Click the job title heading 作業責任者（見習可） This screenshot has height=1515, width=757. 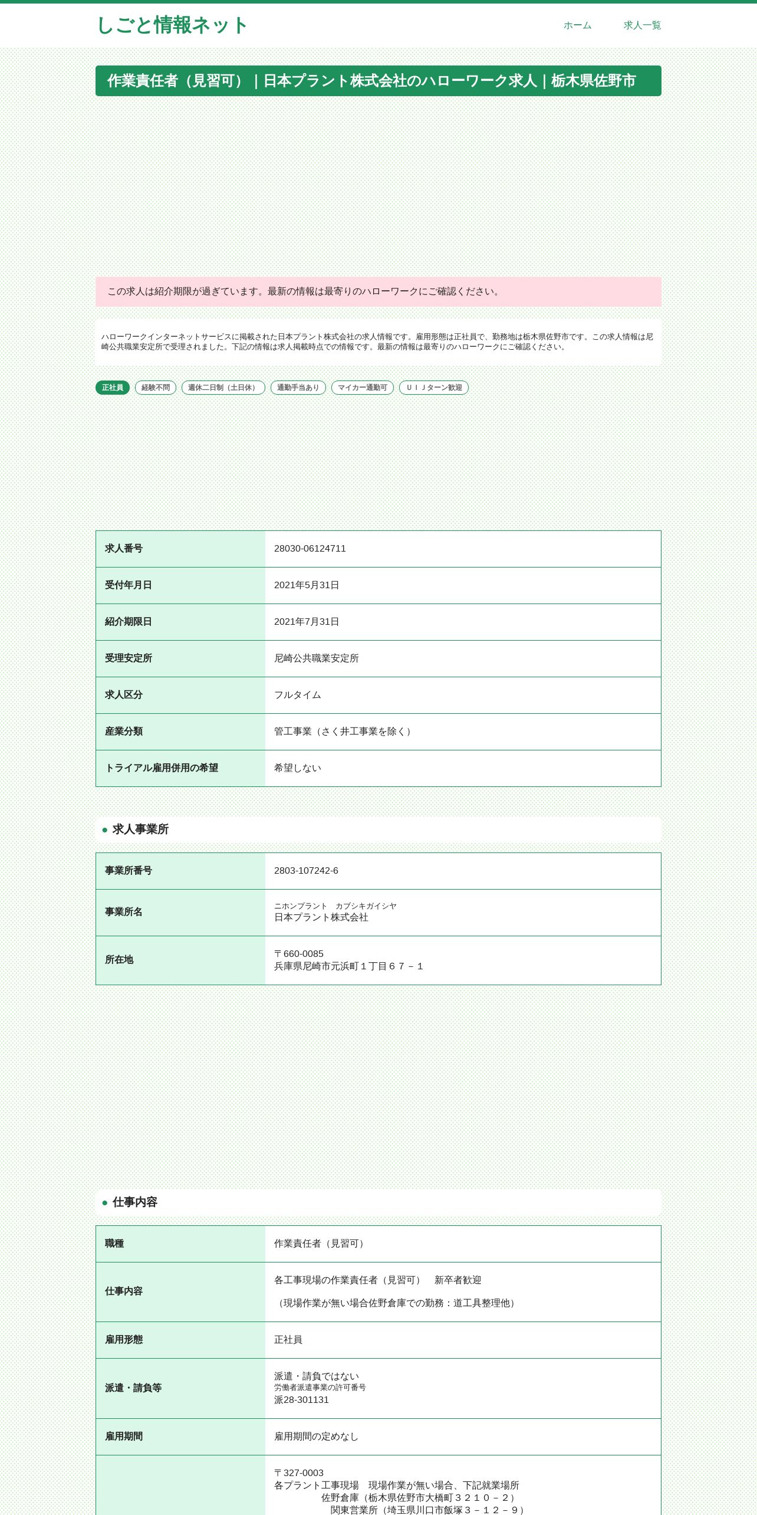tap(378, 81)
